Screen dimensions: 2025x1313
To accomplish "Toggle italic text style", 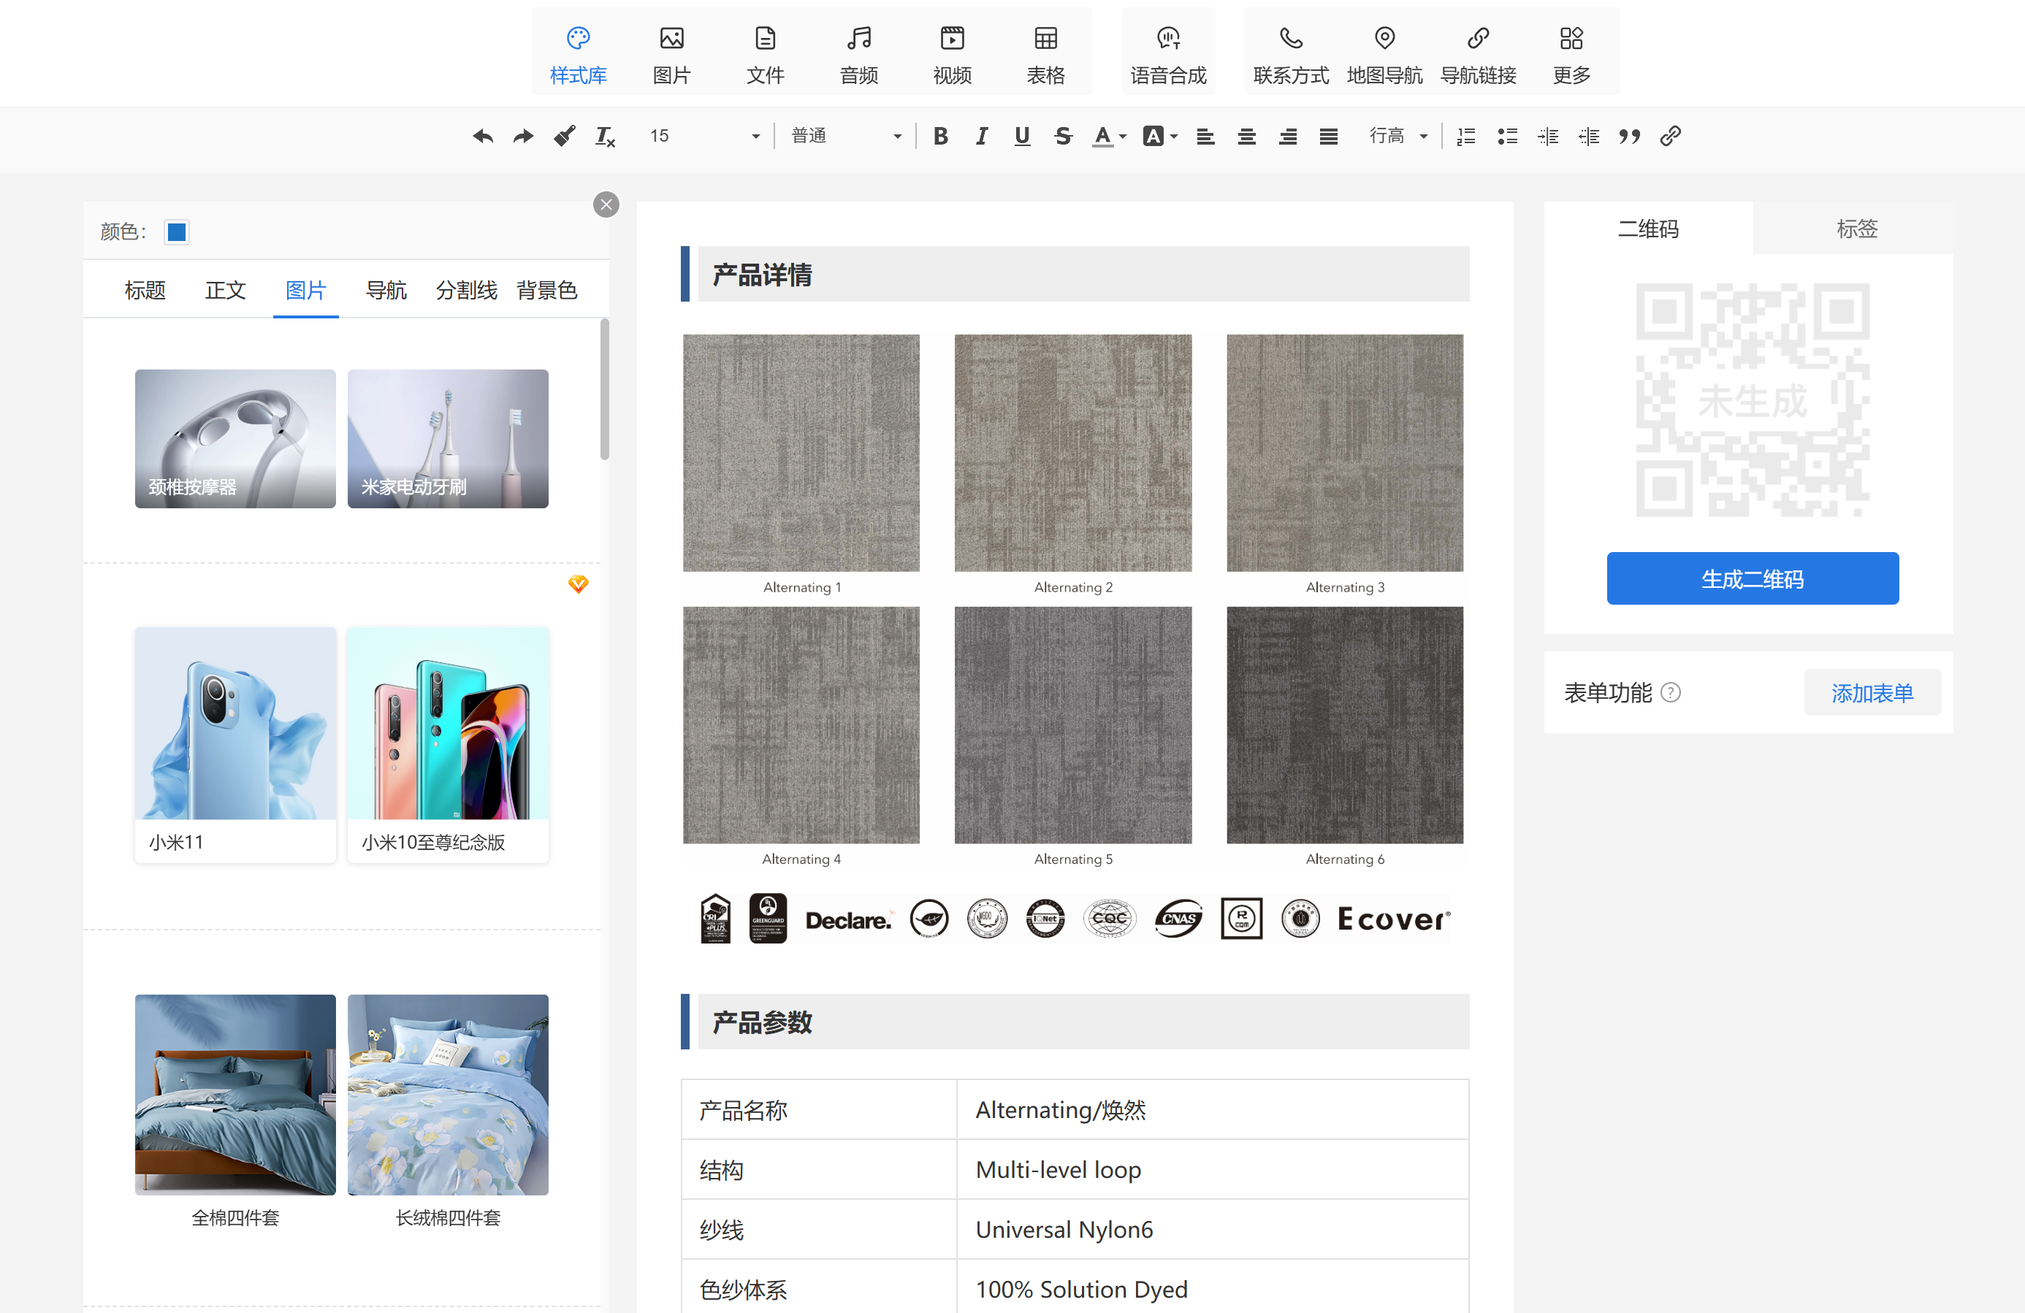I will coord(981,136).
